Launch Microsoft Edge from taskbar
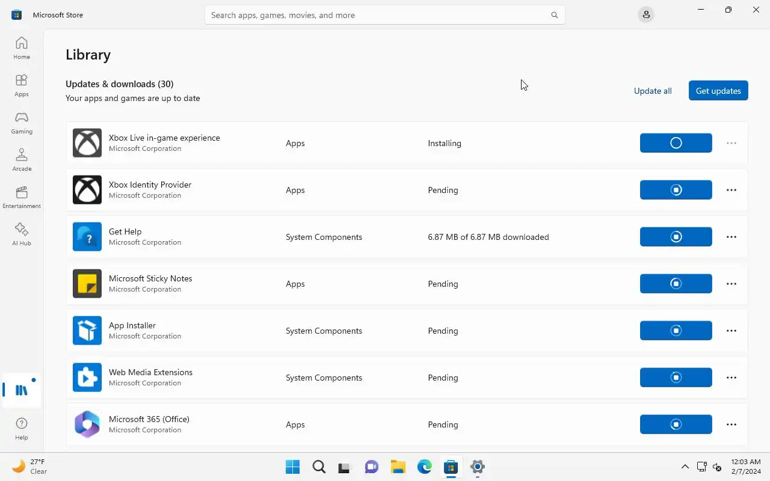This screenshot has width=770, height=481. (425, 467)
